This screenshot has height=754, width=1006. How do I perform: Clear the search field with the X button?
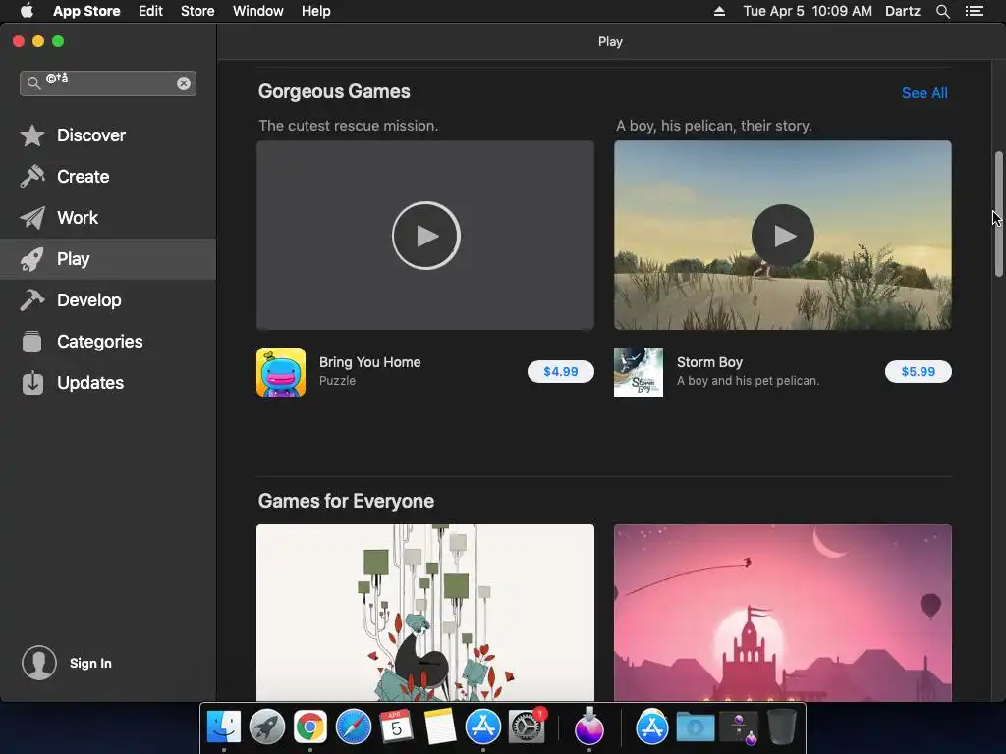184,83
